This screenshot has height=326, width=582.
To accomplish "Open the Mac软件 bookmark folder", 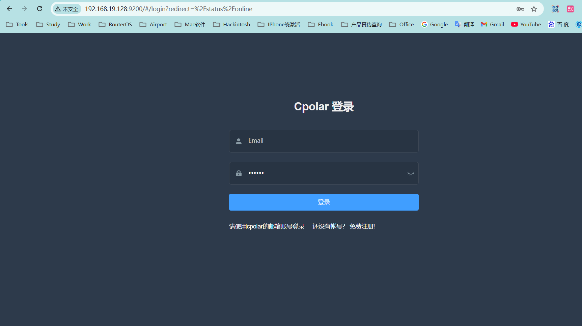I will pos(190,24).
